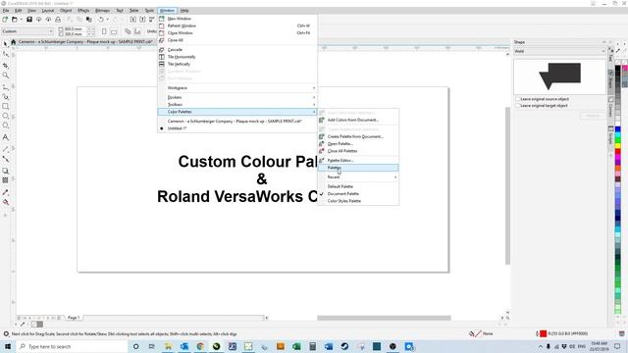Viewport: 628px width, 353px height.
Task: Open the Effects menu
Action: [83, 11]
